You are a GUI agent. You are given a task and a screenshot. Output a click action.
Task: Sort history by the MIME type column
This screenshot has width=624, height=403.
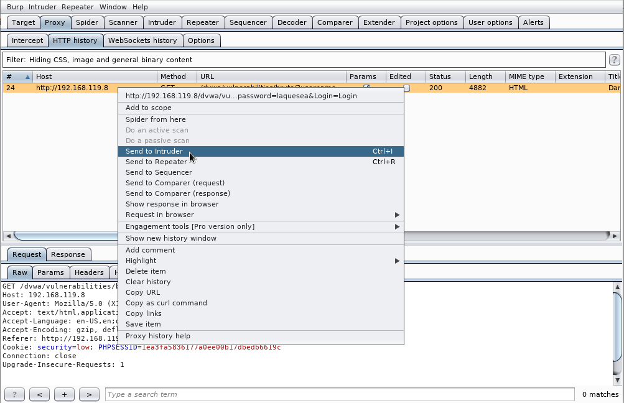click(530, 76)
